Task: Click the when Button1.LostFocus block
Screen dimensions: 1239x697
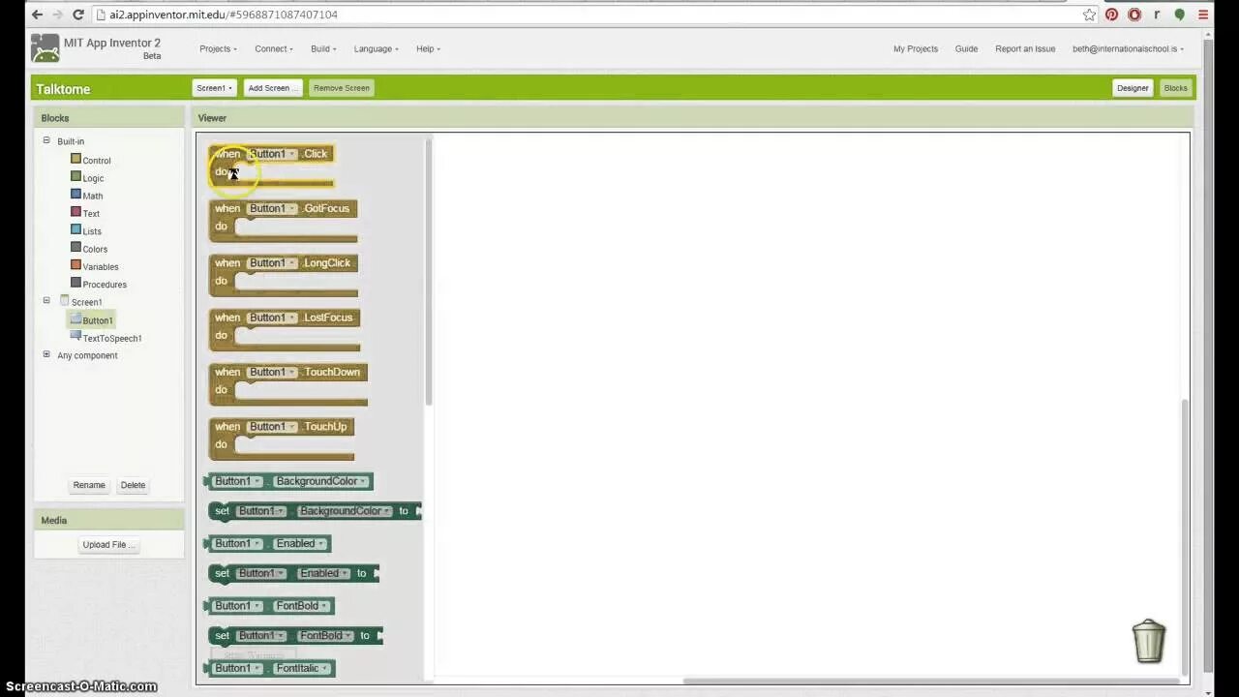Action: [x=285, y=329]
